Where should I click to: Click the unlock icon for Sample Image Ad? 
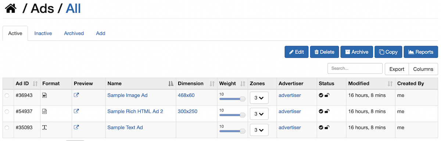point(327,95)
